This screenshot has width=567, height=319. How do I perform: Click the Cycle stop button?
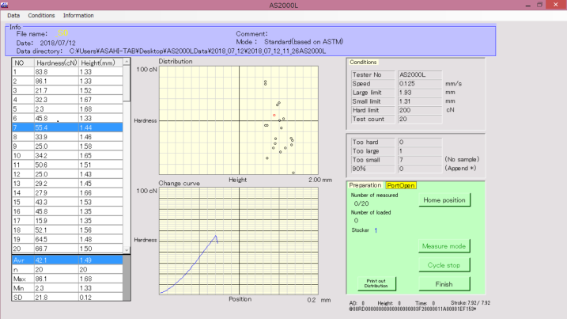pyautogui.click(x=444, y=265)
